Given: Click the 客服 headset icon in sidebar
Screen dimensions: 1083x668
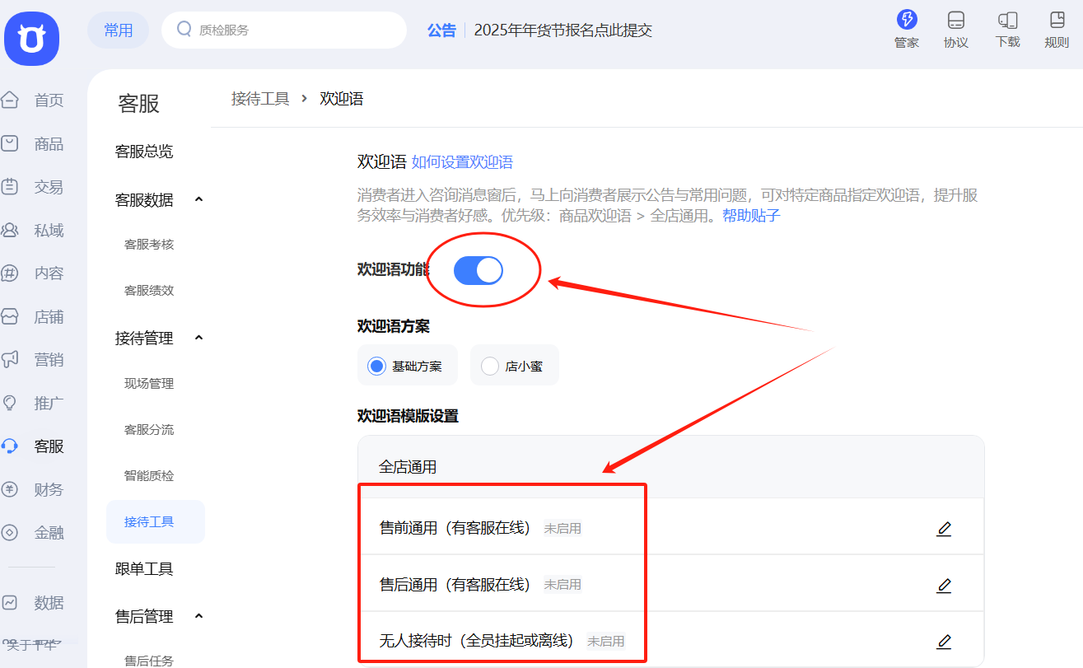Looking at the screenshot, I should point(10,446).
